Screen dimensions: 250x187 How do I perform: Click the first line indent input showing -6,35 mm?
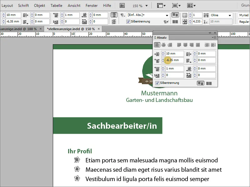tap(174, 60)
